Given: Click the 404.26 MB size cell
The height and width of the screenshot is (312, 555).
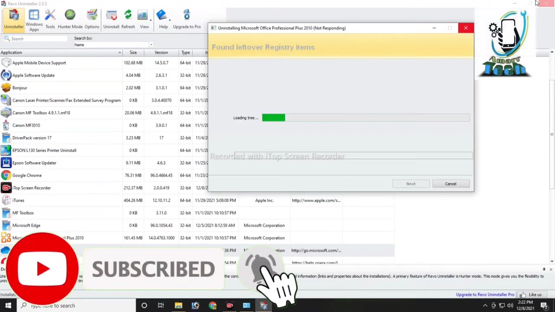Looking at the screenshot, I should pyautogui.click(x=133, y=201).
